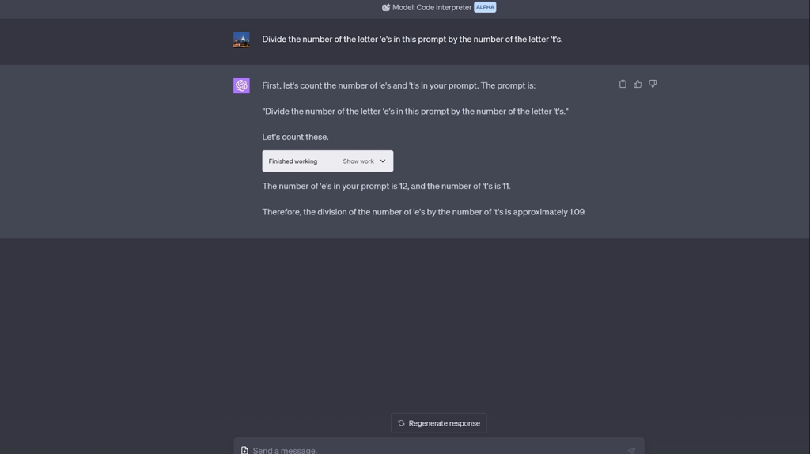Screen dimensions: 810x454
Task: Copy the assistant response with clipboard icon
Action: coord(623,84)
